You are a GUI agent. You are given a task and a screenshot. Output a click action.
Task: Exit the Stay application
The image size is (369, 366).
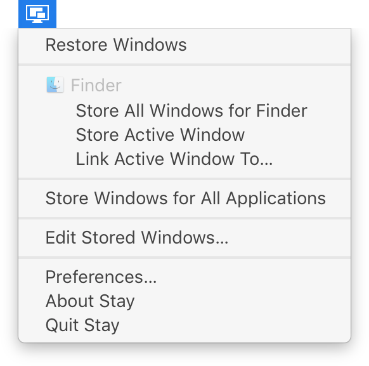click(x=184, y=325)
